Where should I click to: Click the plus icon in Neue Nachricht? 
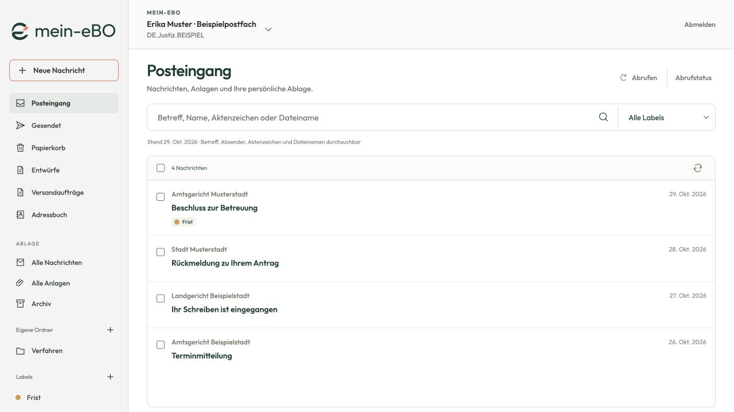(22, 70)
